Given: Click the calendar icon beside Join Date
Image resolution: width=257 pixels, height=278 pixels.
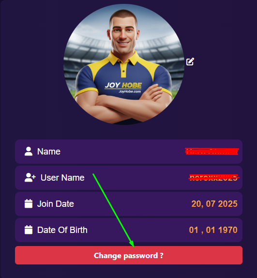Looking at the screenshot, I should click(29, 203).
